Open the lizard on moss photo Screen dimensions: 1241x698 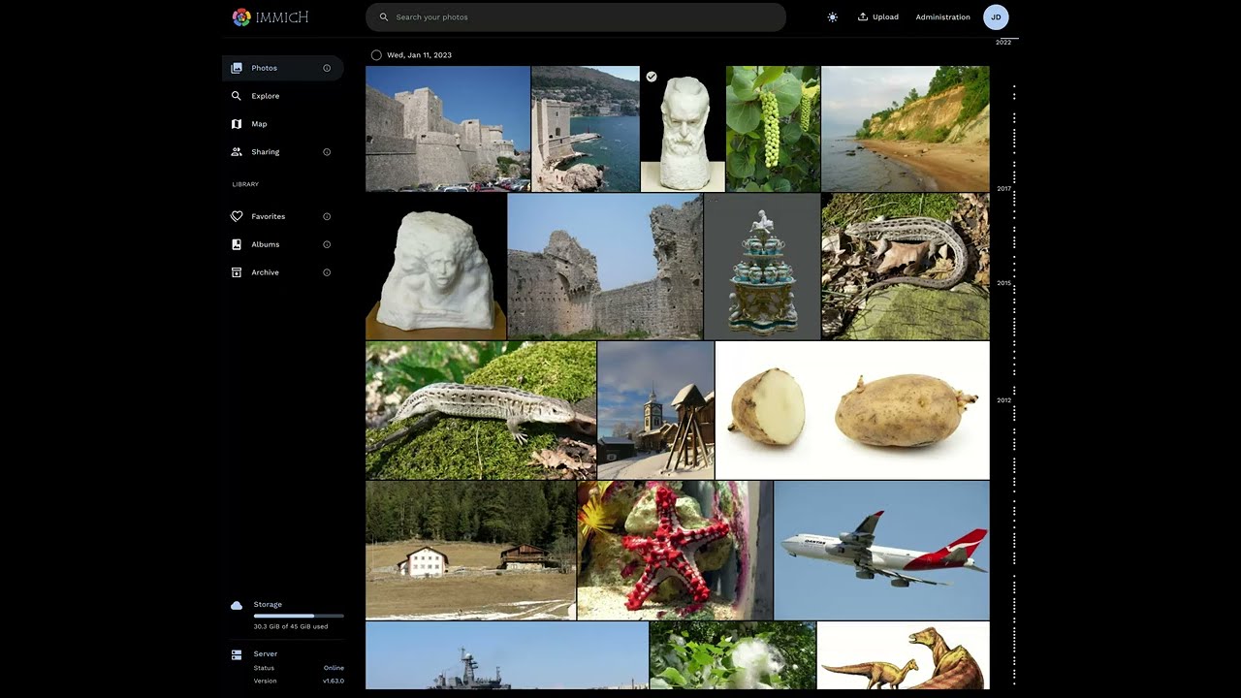[481, 410]
